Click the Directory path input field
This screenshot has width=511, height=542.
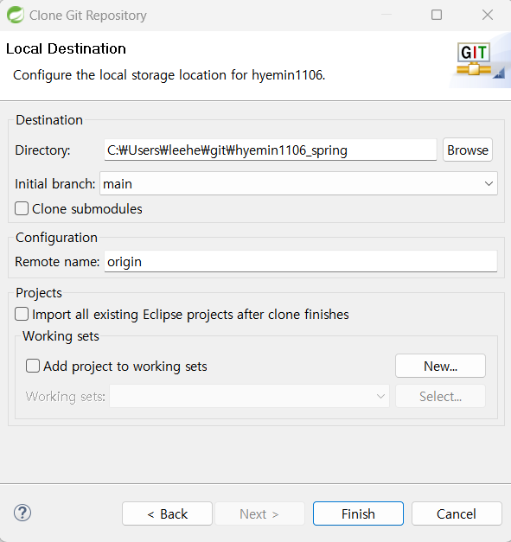click(x=271, y=150)
